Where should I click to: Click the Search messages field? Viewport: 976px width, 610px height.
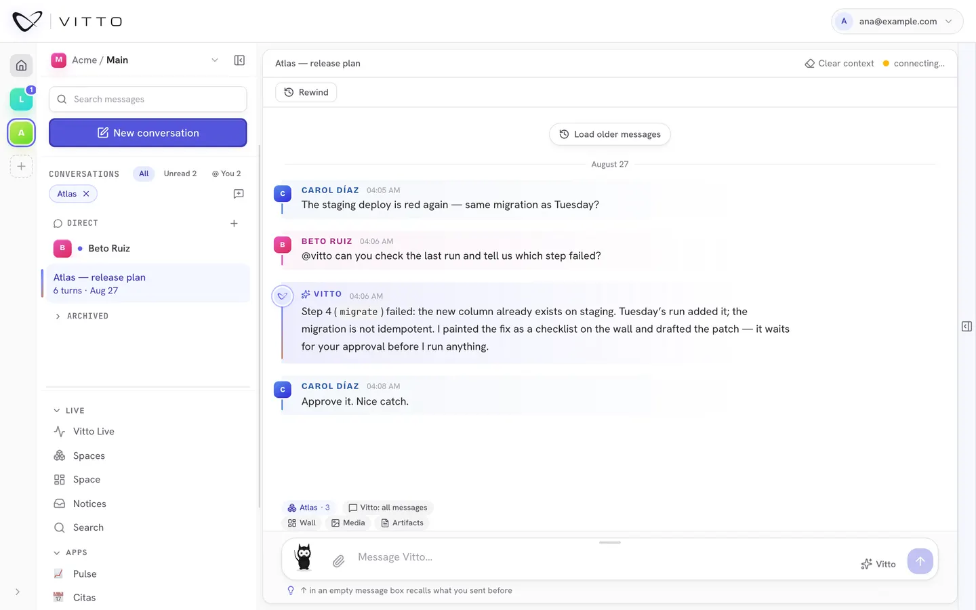click(148, 99)
